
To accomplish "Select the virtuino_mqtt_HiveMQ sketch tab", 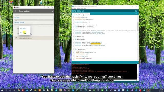I will (81, 14).
